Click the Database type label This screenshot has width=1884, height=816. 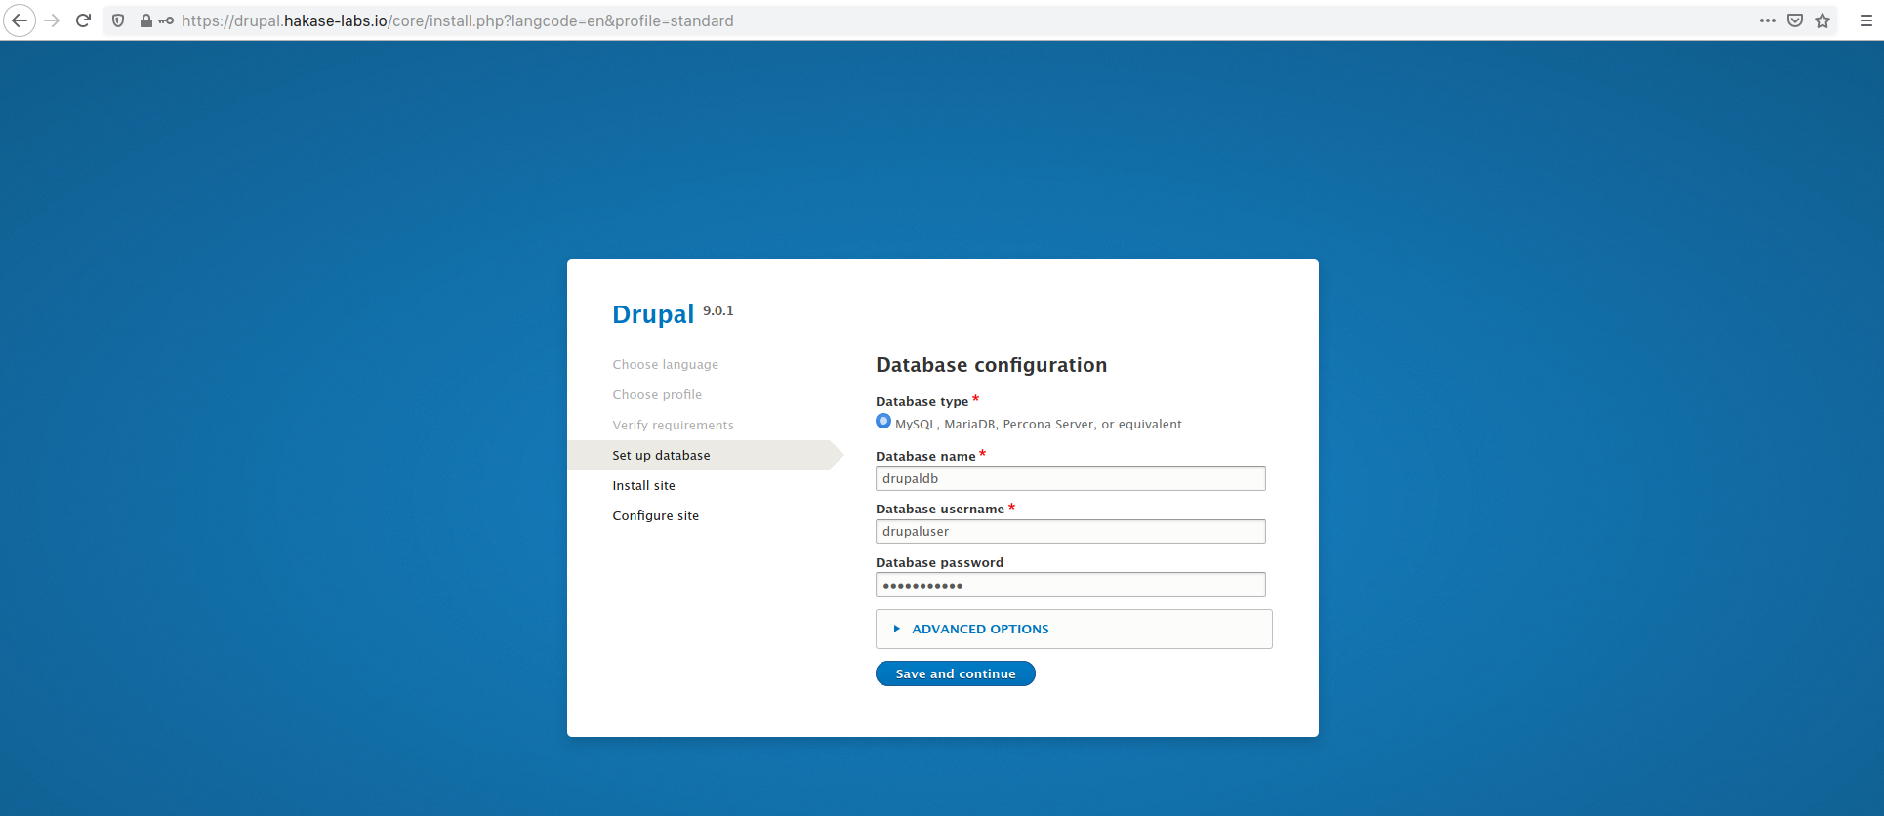tap(922, 401)
